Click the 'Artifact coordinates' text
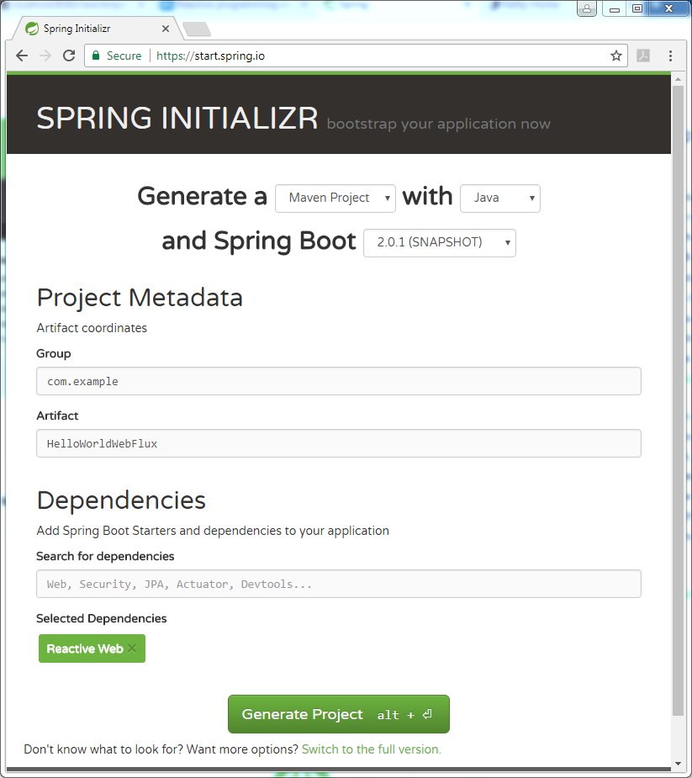This screenshot has width=692, height=778. [92, 328]
